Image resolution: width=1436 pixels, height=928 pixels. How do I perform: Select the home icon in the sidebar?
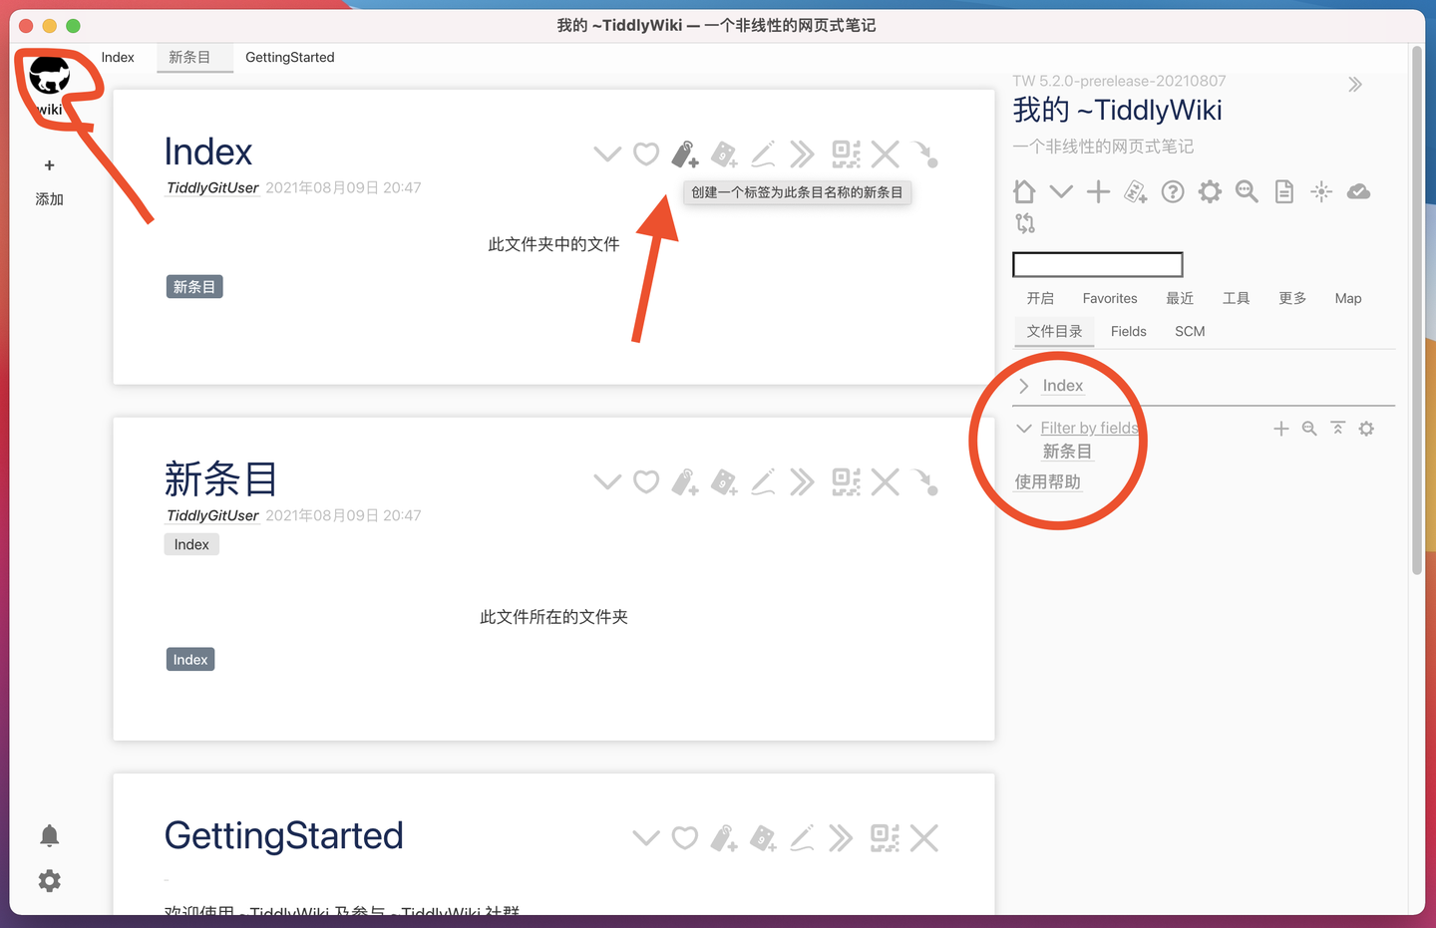click(1023, 191)
